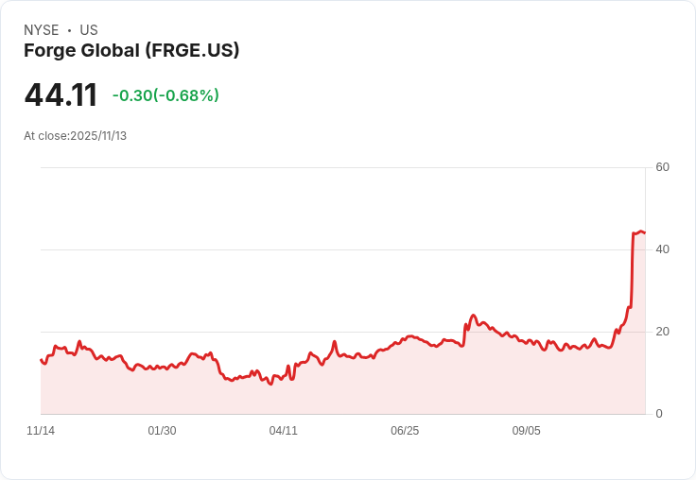The height and width of the screenshot is (480, 696).
Task: Click the 20 price axis label
Action: pos(662,332)
